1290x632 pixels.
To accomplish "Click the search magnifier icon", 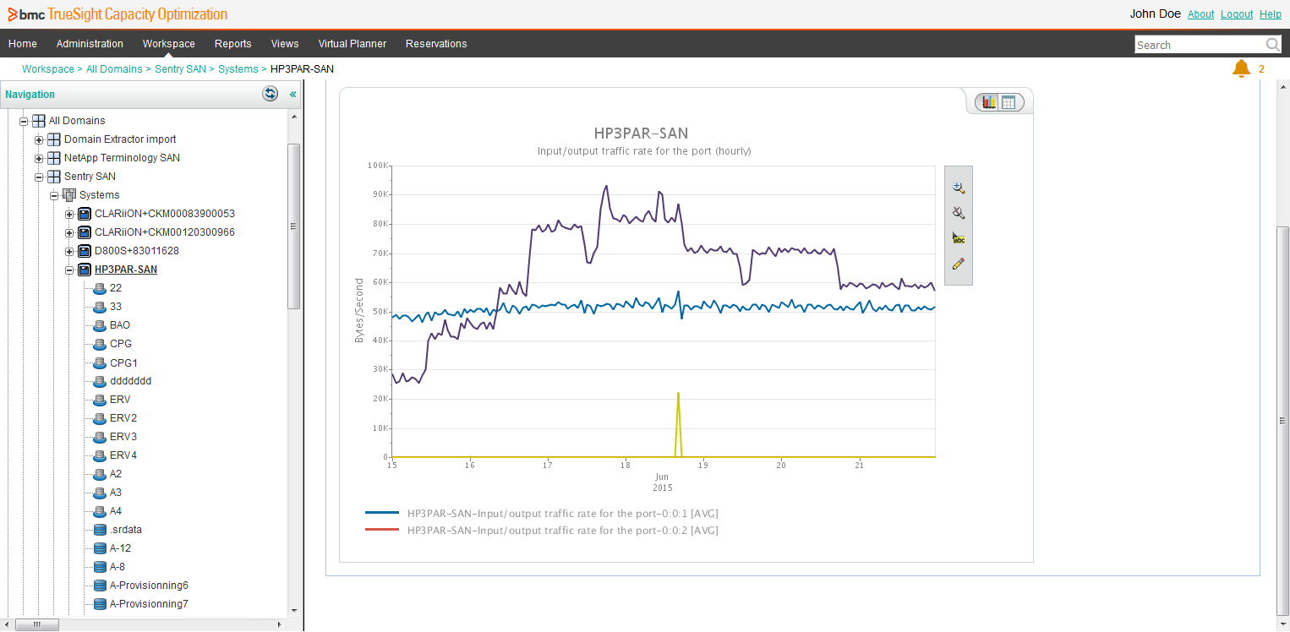I will tap(1272, 45).
